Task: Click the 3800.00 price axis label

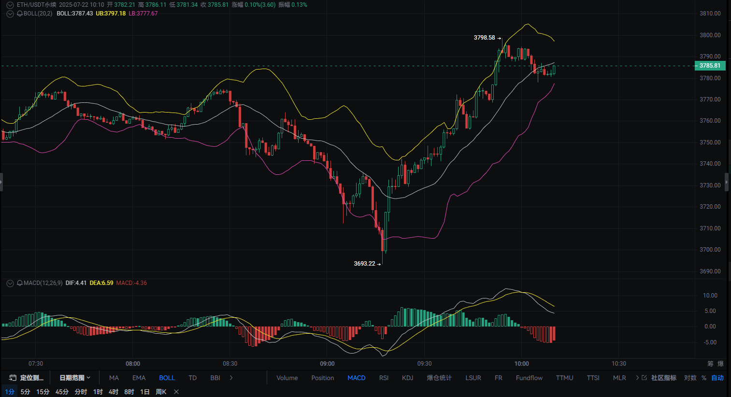Action: [x=710, y=35]
